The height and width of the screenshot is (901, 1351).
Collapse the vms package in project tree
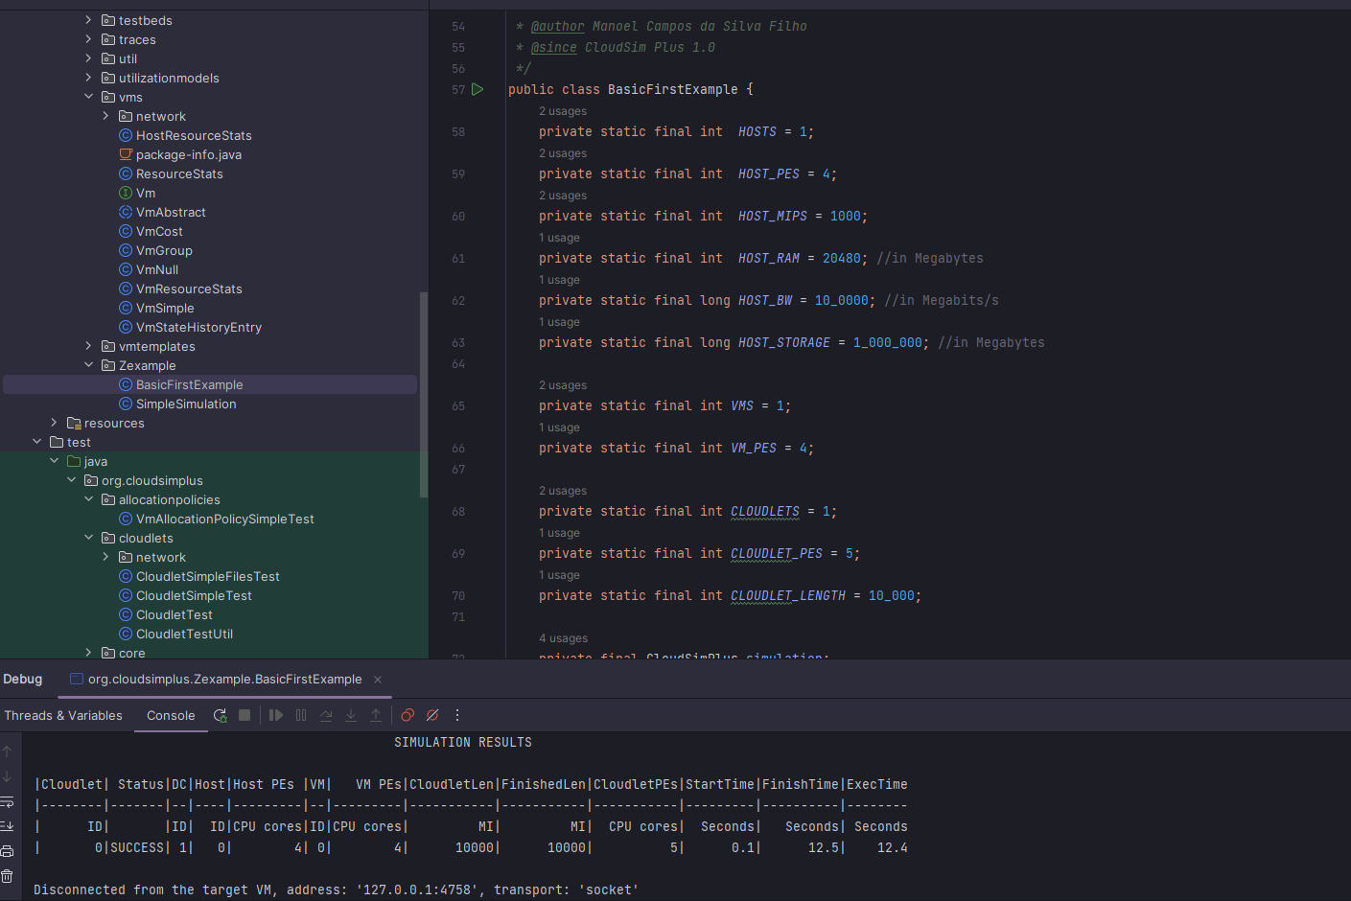(x=88, y=96)
